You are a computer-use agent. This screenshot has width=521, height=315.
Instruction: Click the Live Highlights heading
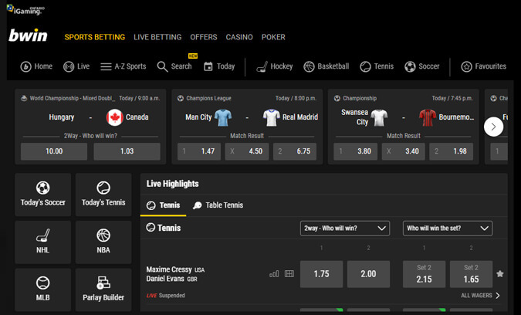click(x=172, y=184)
